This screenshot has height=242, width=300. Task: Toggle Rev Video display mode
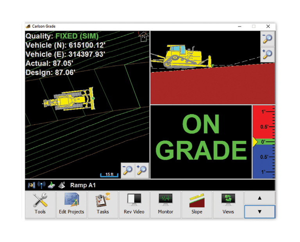pyautogui.click(x=134, y=204)
